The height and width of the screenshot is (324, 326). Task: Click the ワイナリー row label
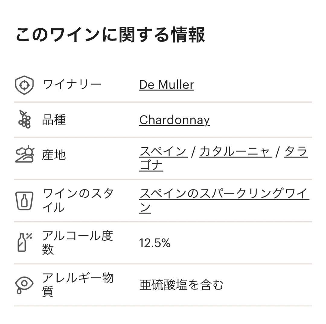coord(72,85)
